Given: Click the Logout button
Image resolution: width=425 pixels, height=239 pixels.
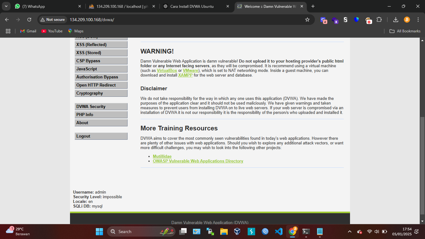Looking at the screenshot, I should (101, 136).
